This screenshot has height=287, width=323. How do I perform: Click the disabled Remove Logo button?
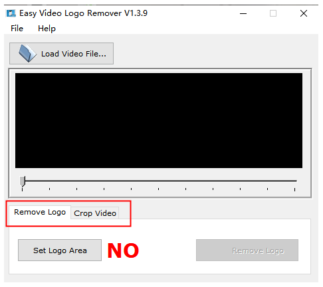(x=247, y=250)
